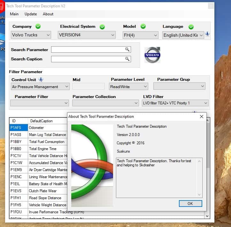Select the Clutch Plate Wear cell
This screenshot has width=231, height=227.
[47, 191]
